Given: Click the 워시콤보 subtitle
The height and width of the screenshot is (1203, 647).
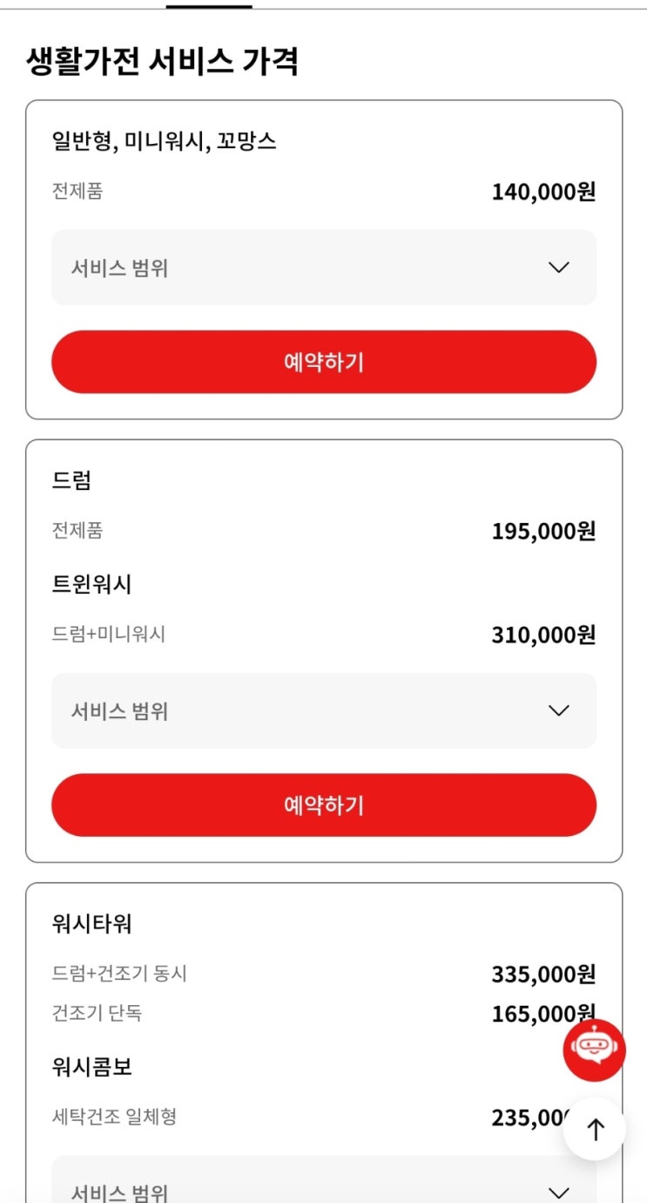Looking at the screenshot, I should click(x=91, y=1067).
